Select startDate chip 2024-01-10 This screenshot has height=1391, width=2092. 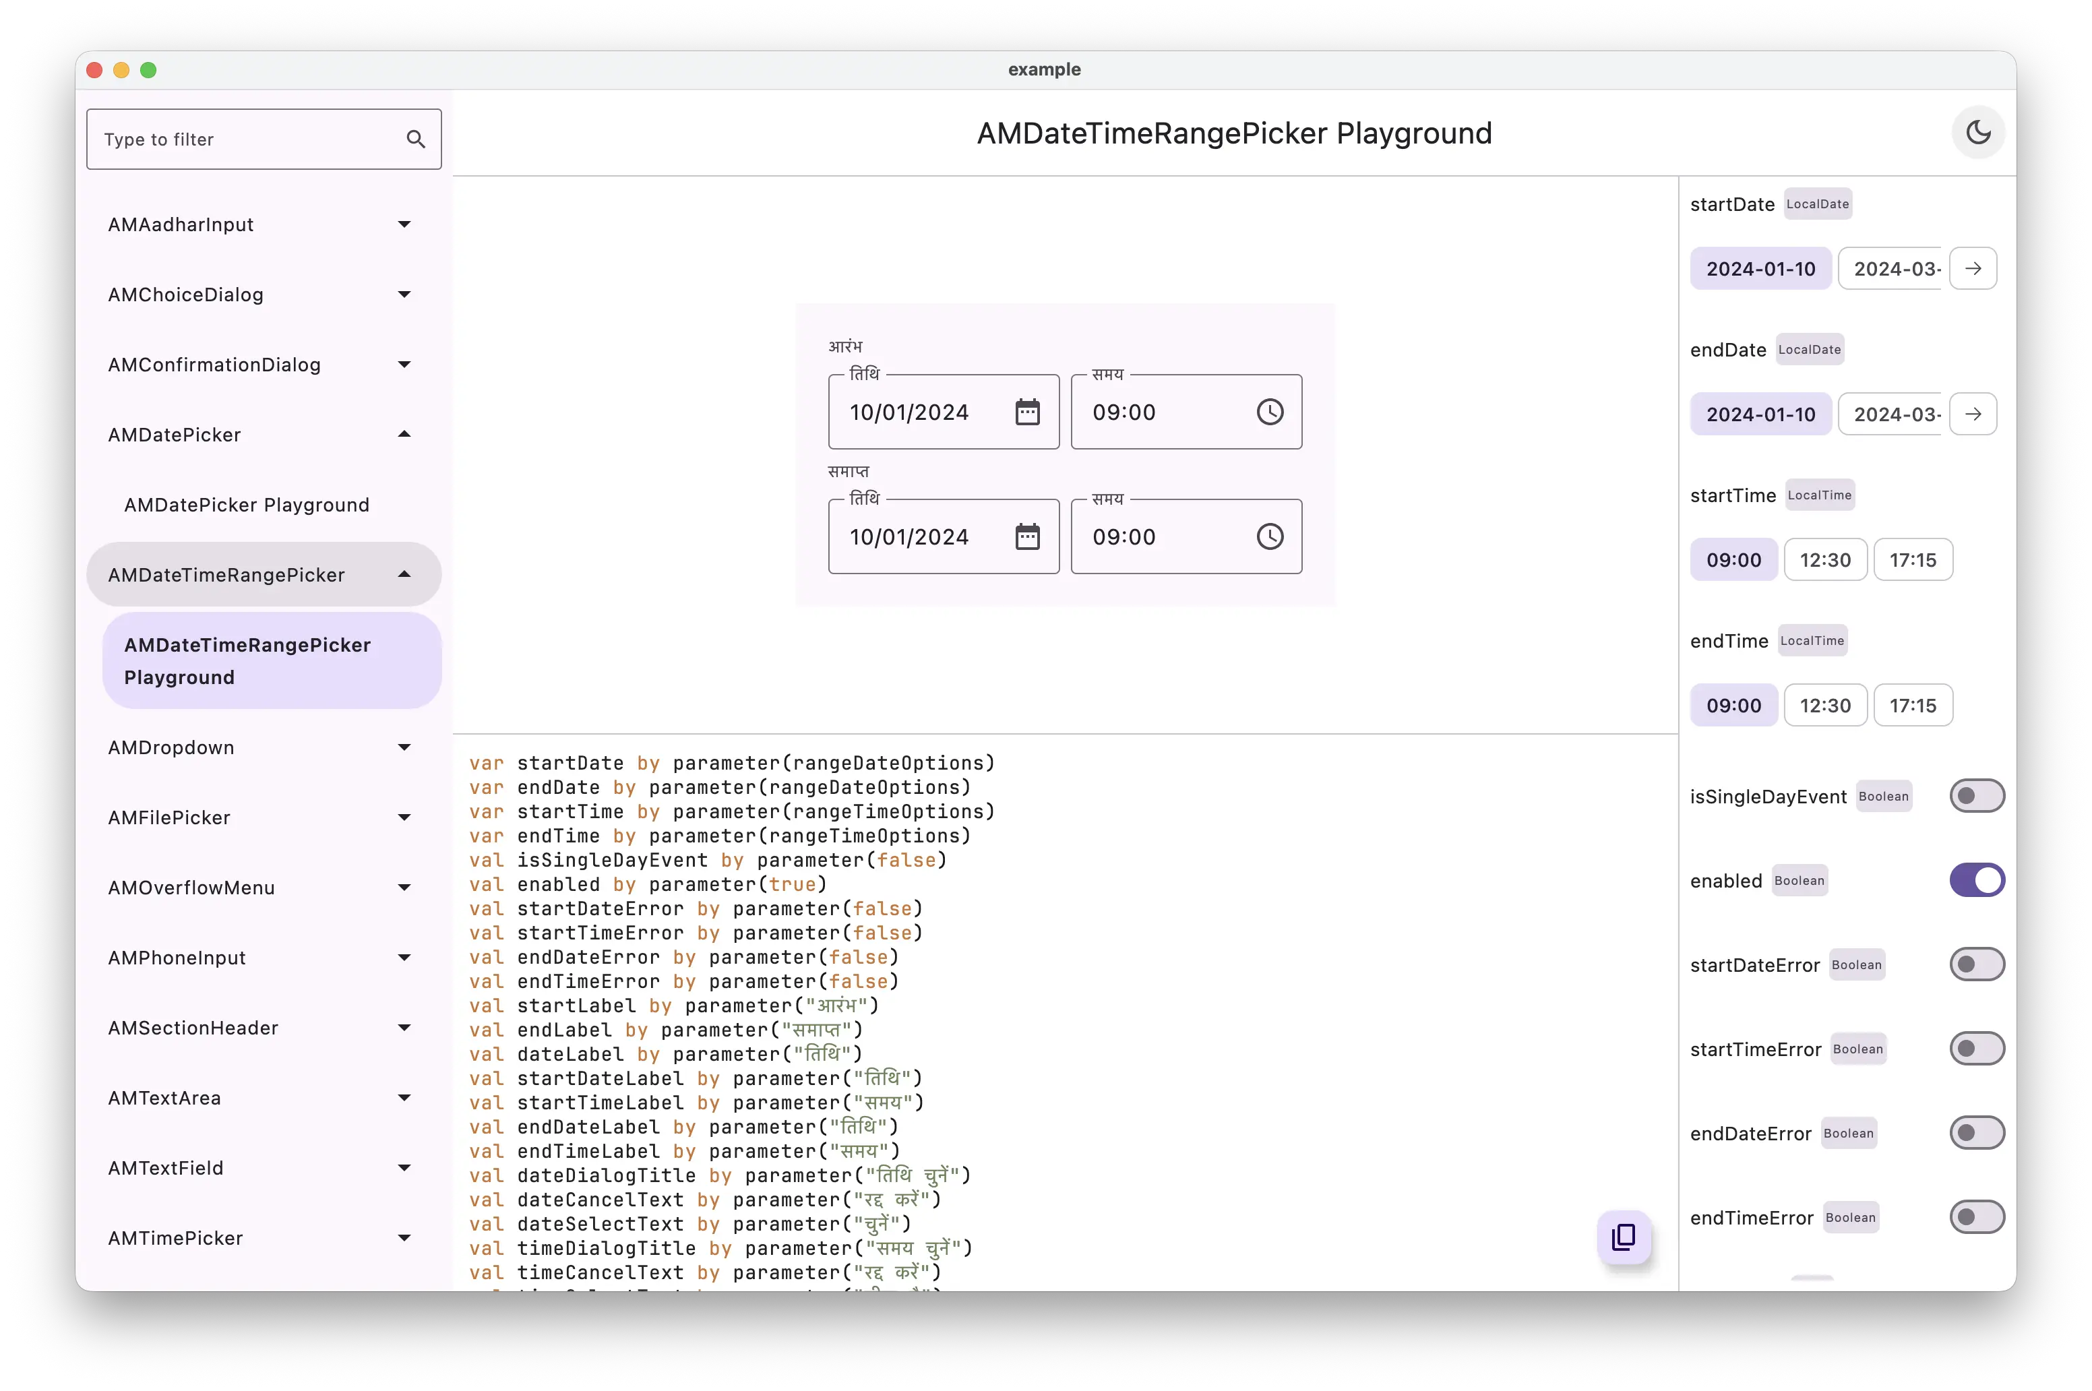[1760, 269]
